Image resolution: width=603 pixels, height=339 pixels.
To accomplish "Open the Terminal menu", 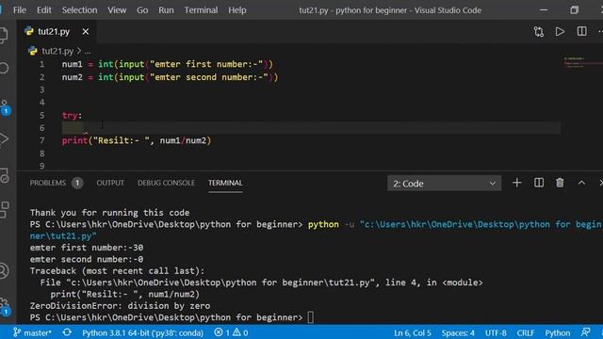I will point(201,10).
